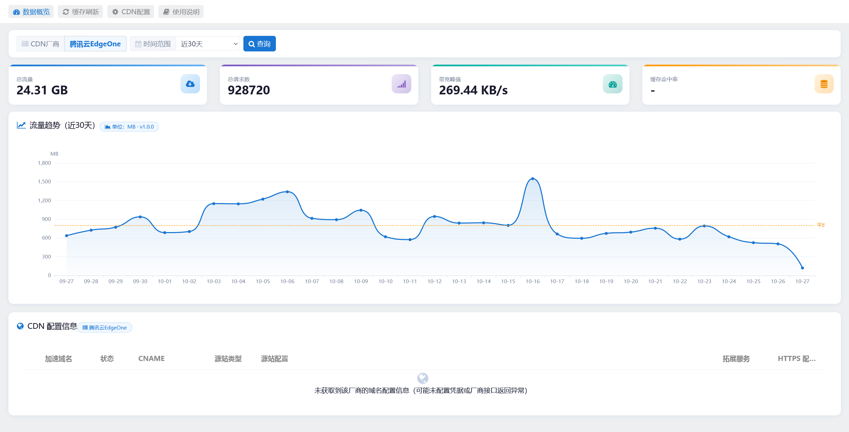The width and height of the screenshot is (849, 432).
Task: Click the 源站配置 column header
Action: pos(275,359)
